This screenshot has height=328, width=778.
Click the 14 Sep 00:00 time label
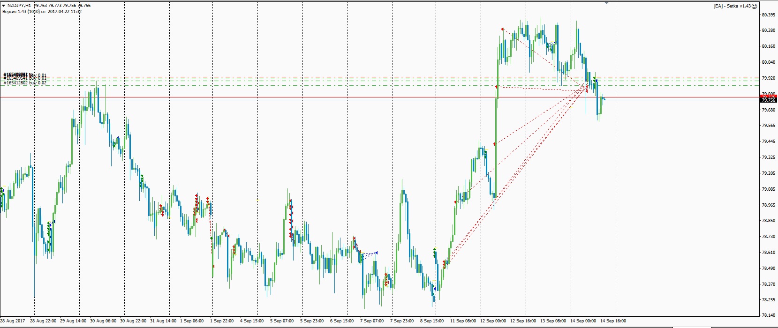pos(583,321)
